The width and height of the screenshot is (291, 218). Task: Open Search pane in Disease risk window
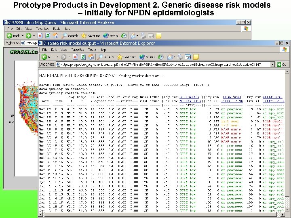[x=106, y=57]
